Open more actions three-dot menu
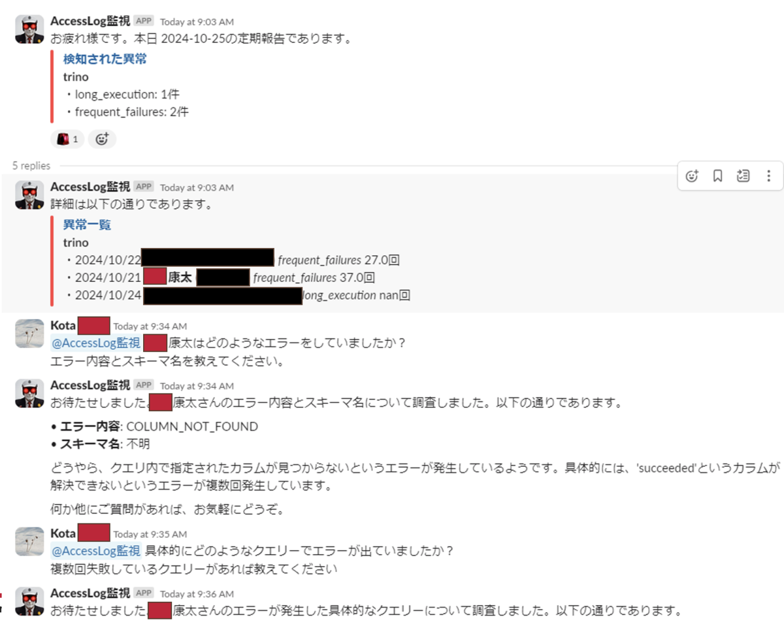784x626 pixels. coord(768,176)
